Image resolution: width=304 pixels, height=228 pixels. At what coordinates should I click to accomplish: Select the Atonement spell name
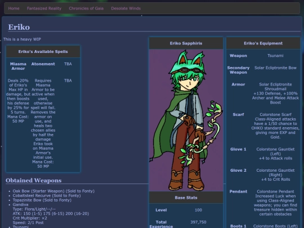43,64
